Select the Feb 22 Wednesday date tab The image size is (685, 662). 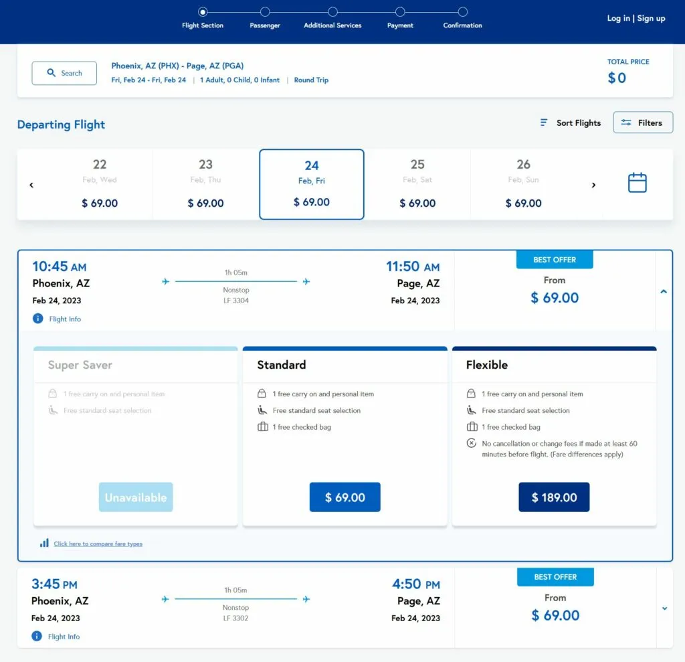click(100, 184)
